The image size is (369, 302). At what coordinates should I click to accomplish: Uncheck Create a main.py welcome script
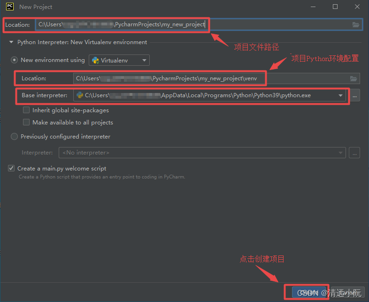point(11,168)
